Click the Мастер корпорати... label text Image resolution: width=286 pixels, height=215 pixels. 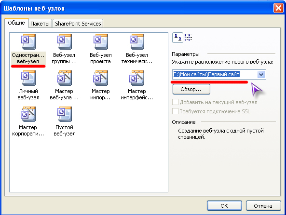click(x=28, y=130)
